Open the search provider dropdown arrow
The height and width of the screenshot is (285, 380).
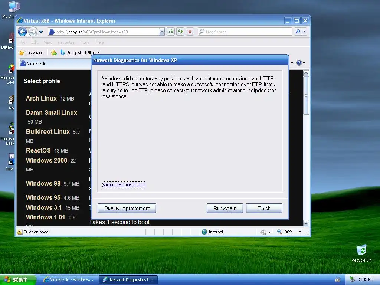click(x=304, y=32)
